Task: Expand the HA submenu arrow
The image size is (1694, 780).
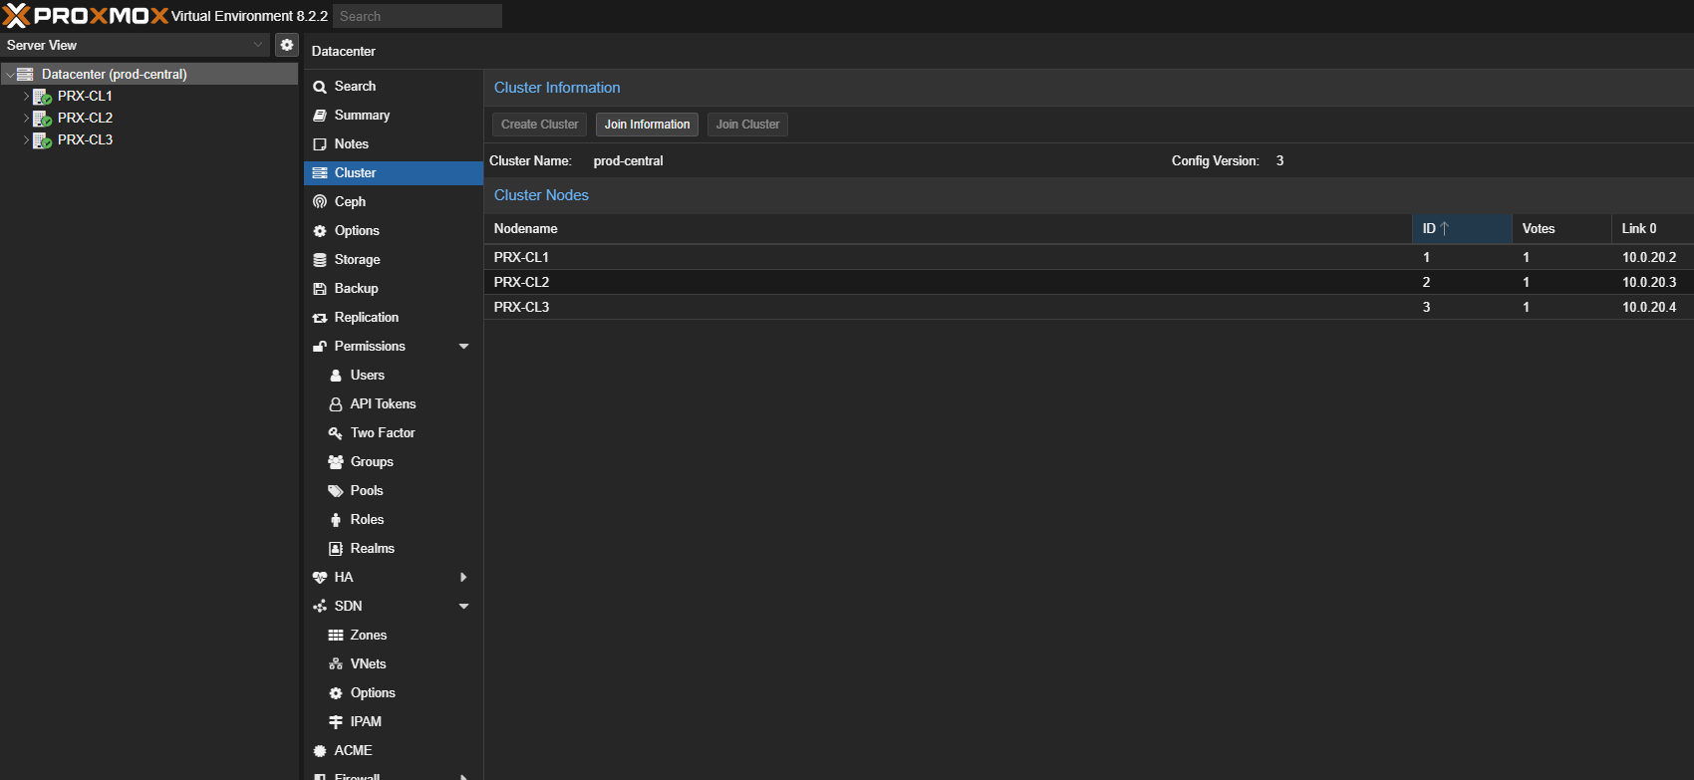Action: pyautogui.click(x=463, y=578)
